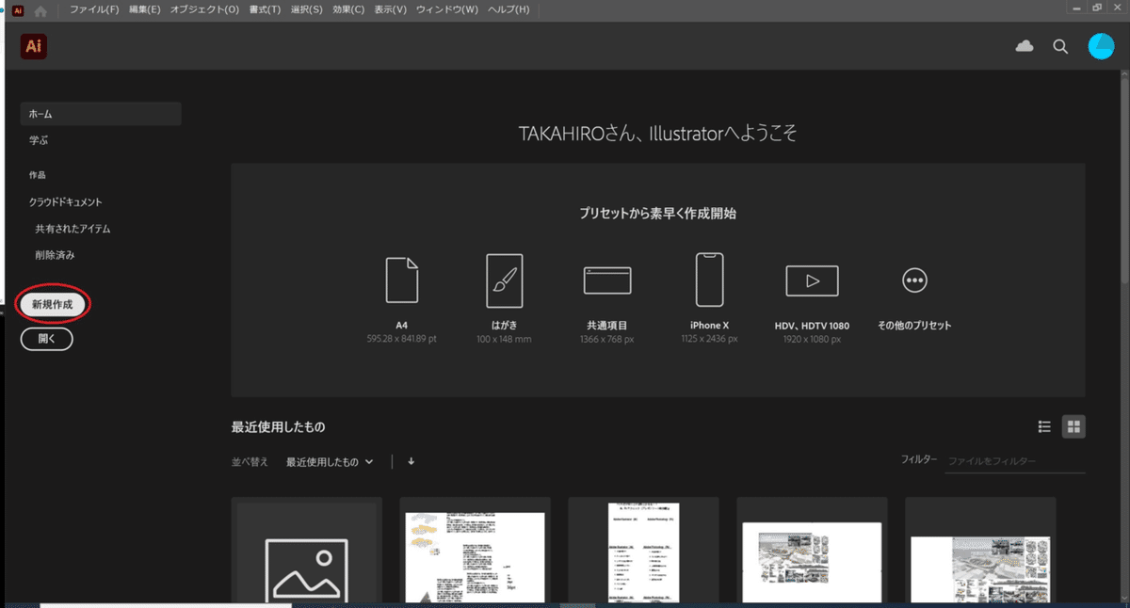Viewport: 1130px width, 608px height.
Task: Open the cloud storage icon
Action: pos(1025,46)
